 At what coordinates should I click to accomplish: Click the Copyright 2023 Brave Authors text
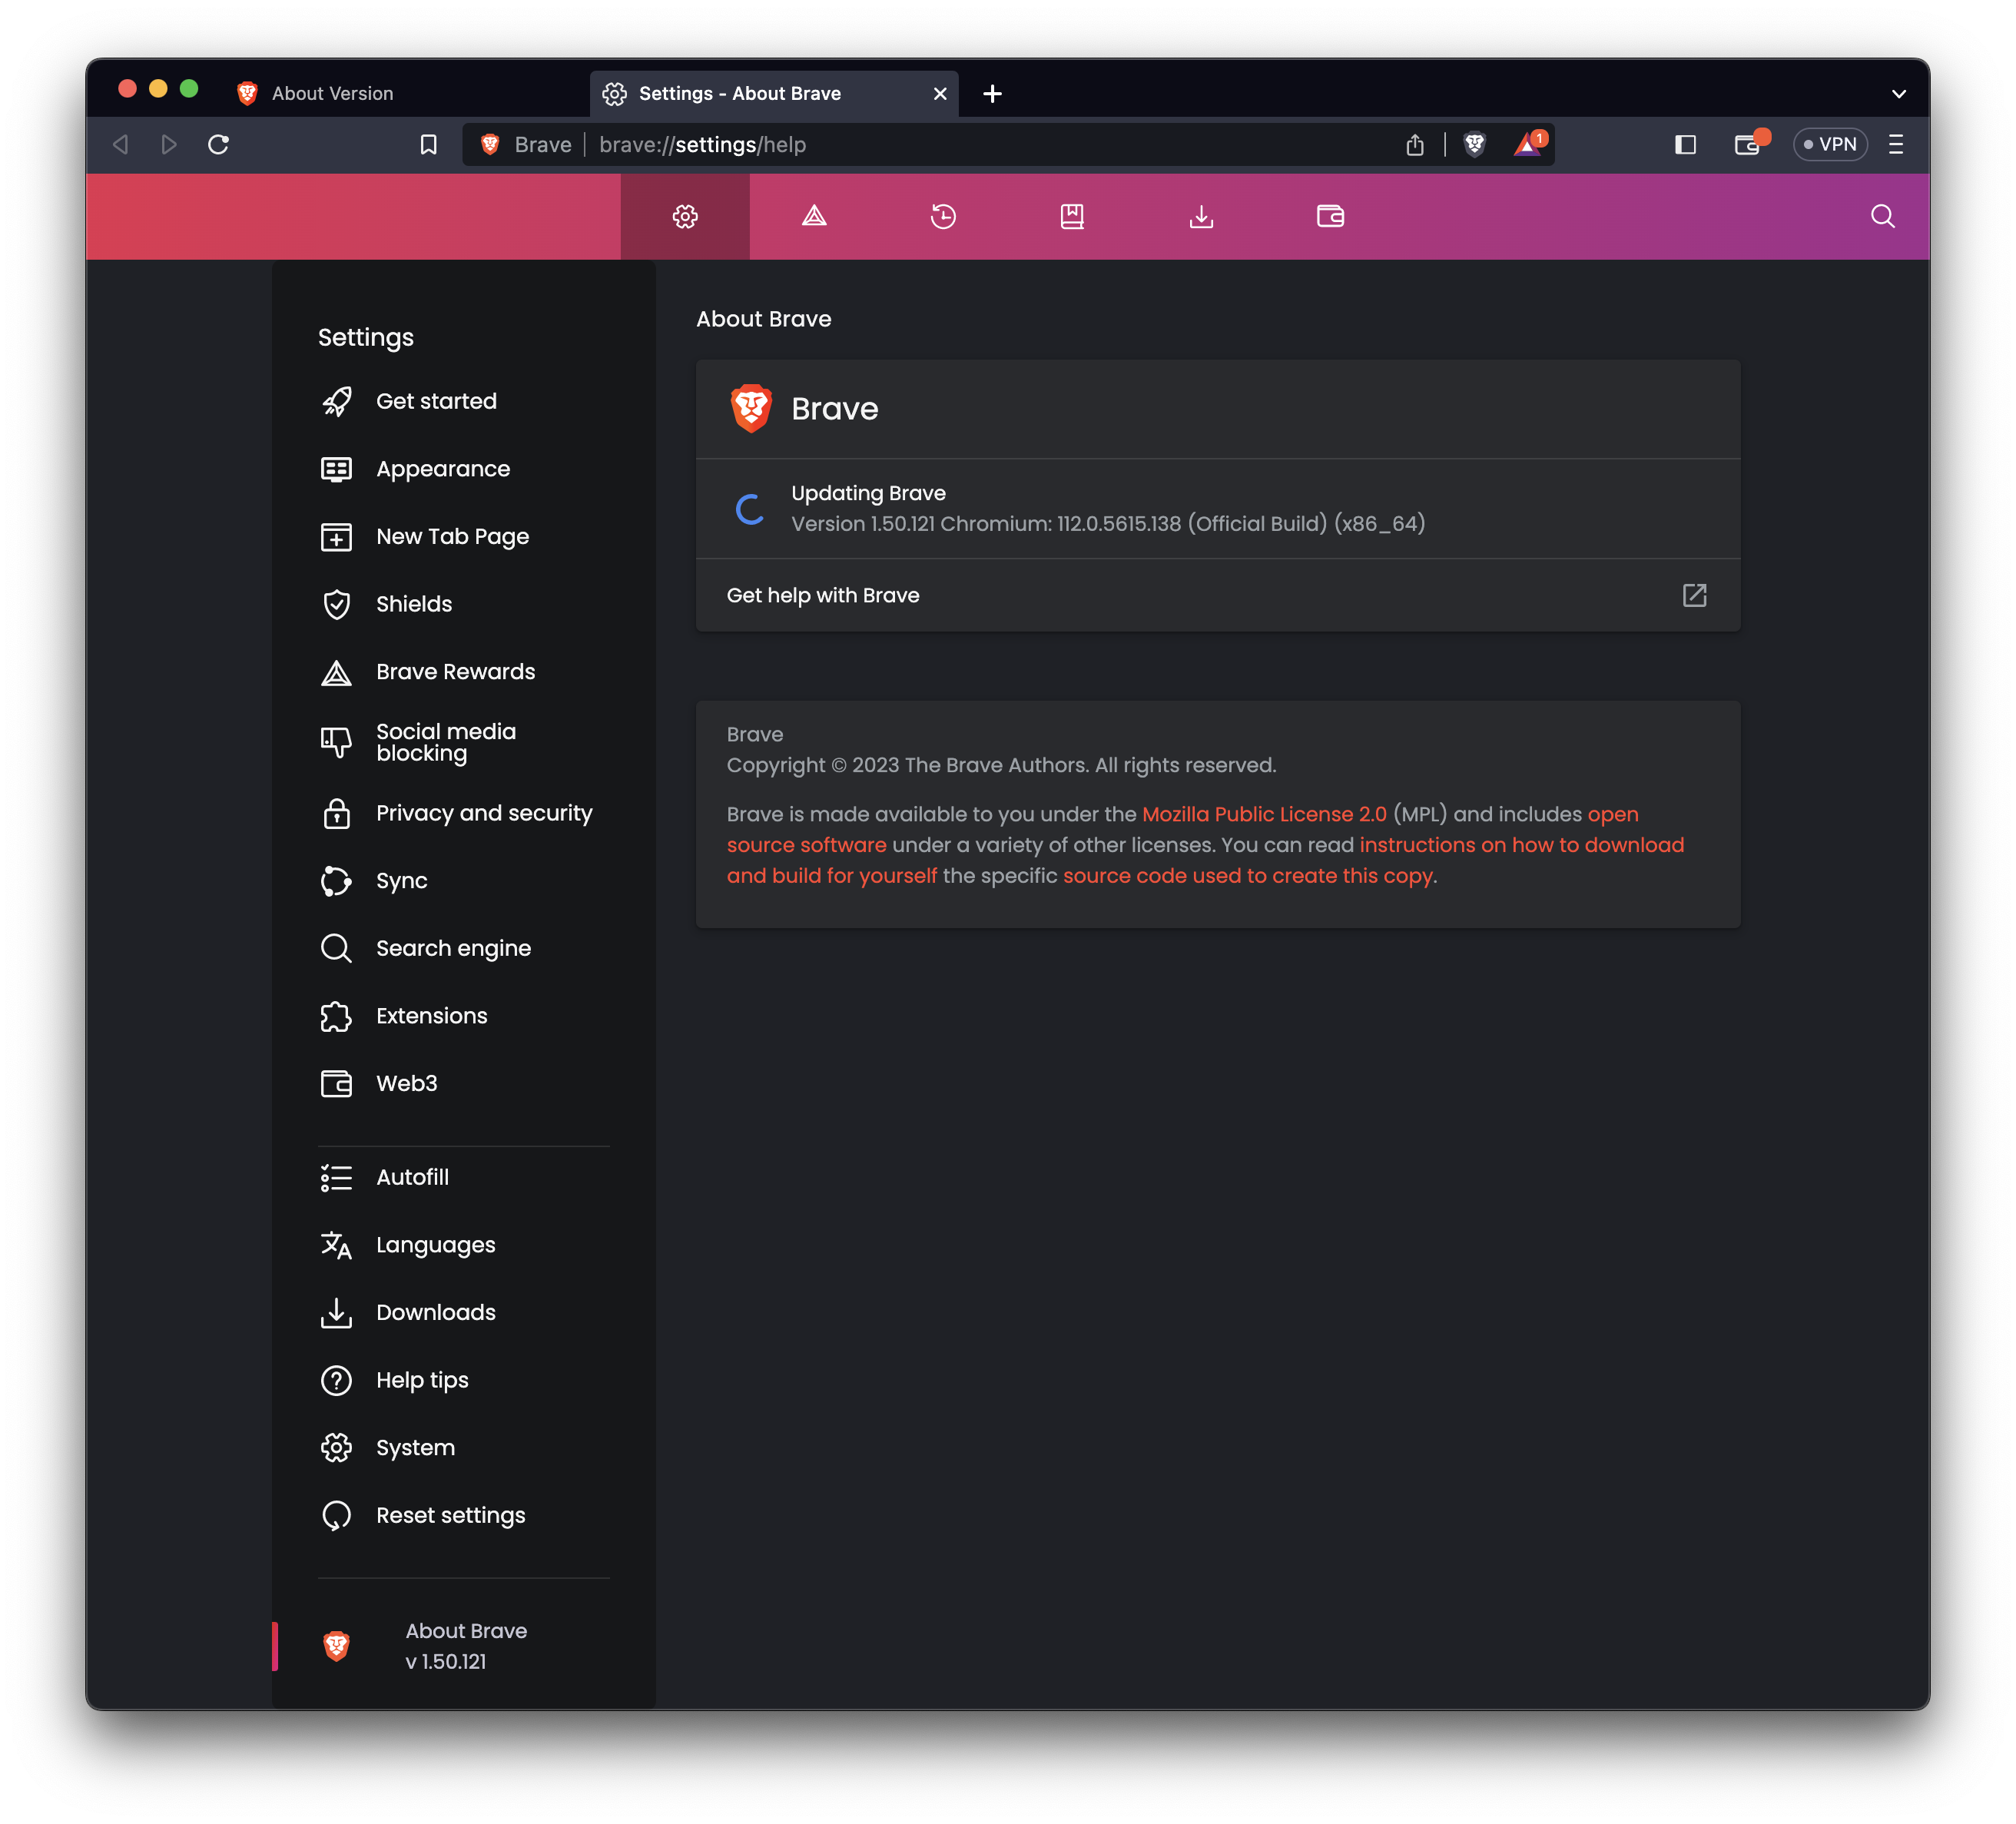tap(1001, 765)
